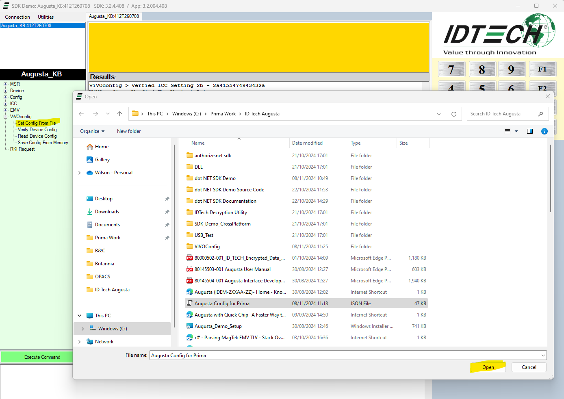Click the view layout list icon
564x399 pixels.
[508, 131]
